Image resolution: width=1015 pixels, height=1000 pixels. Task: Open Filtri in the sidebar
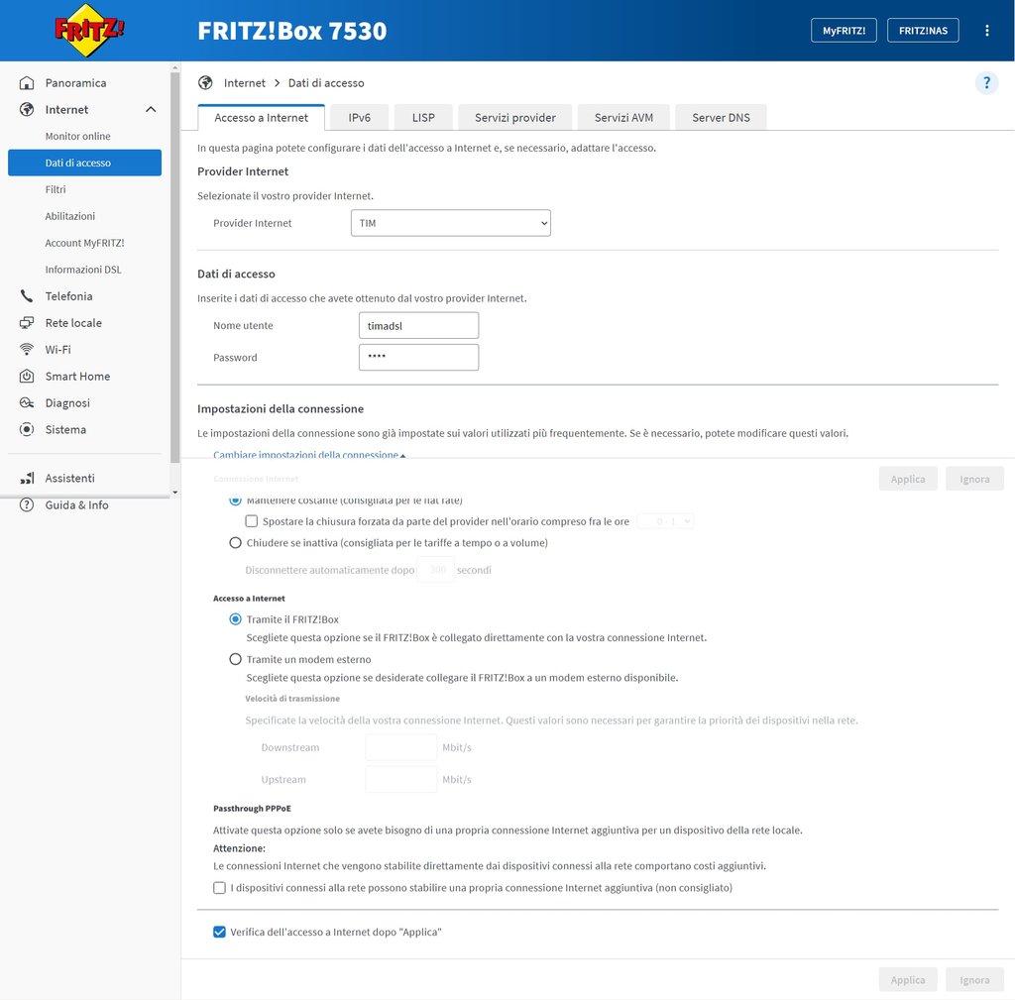pos(85,189)
